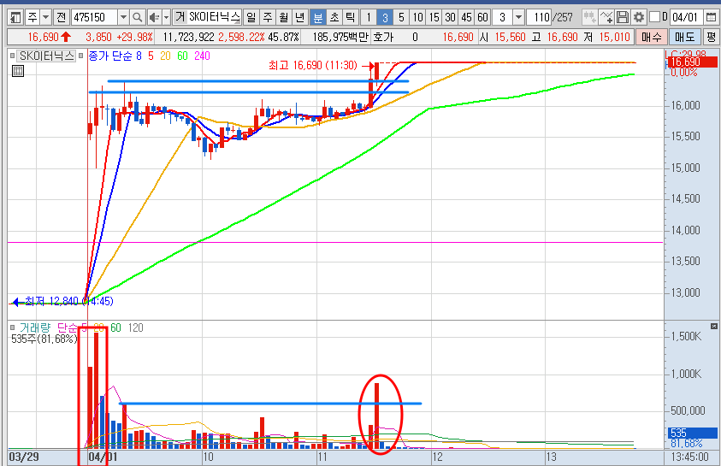Set interval to 1 minute
The image size is (721, 466).
[368, 18]
